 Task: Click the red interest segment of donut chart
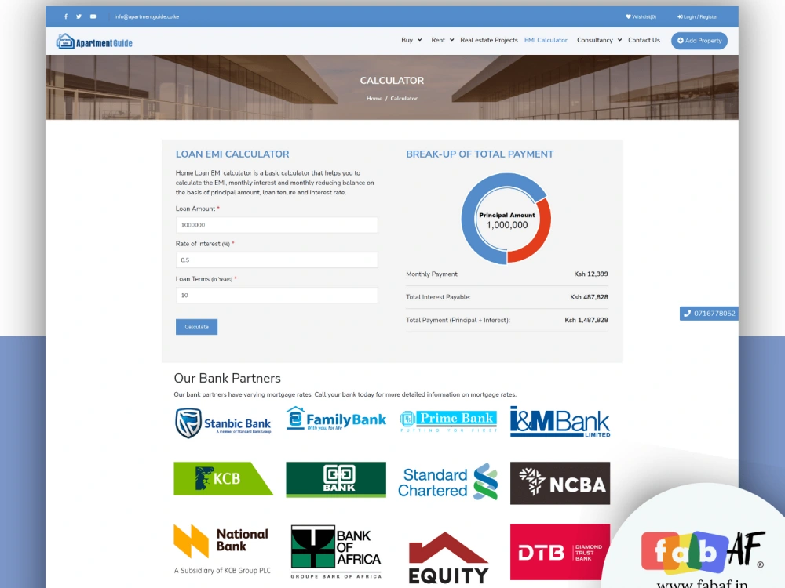542,233
